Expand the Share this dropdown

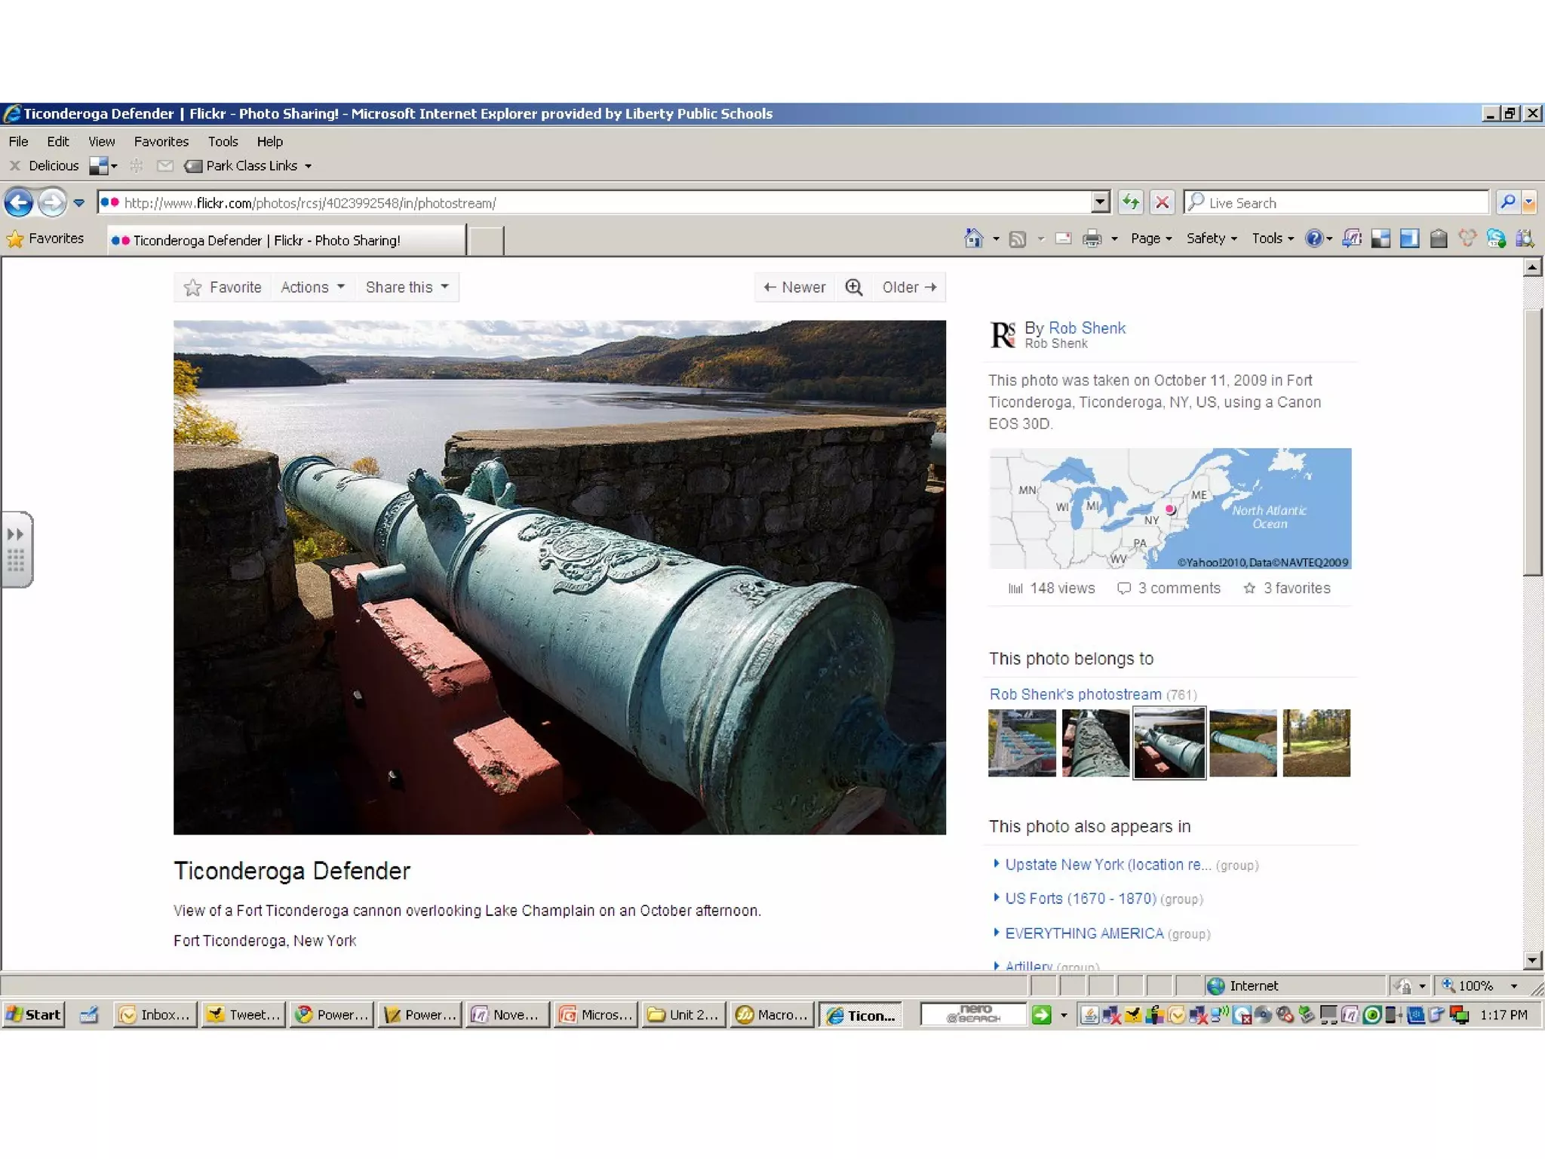[407, 287]
